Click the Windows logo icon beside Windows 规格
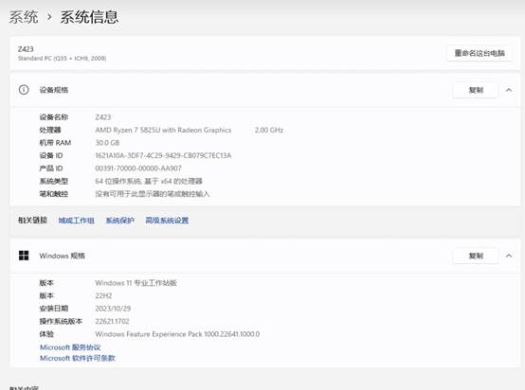Screen dimensions: 525x390 (24, 256)
